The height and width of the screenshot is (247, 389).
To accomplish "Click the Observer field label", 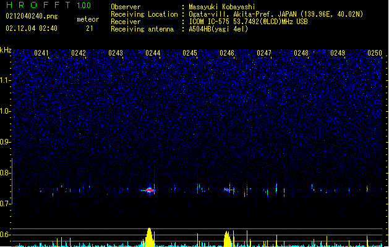I will coord(126,7).
